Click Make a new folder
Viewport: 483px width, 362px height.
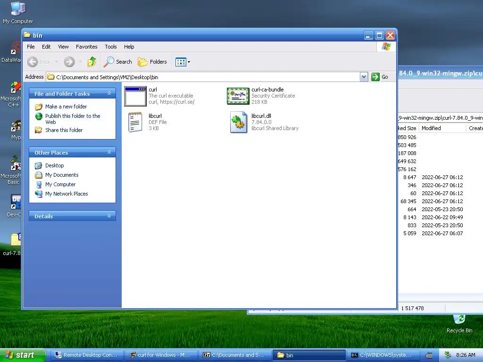(66, 107)
